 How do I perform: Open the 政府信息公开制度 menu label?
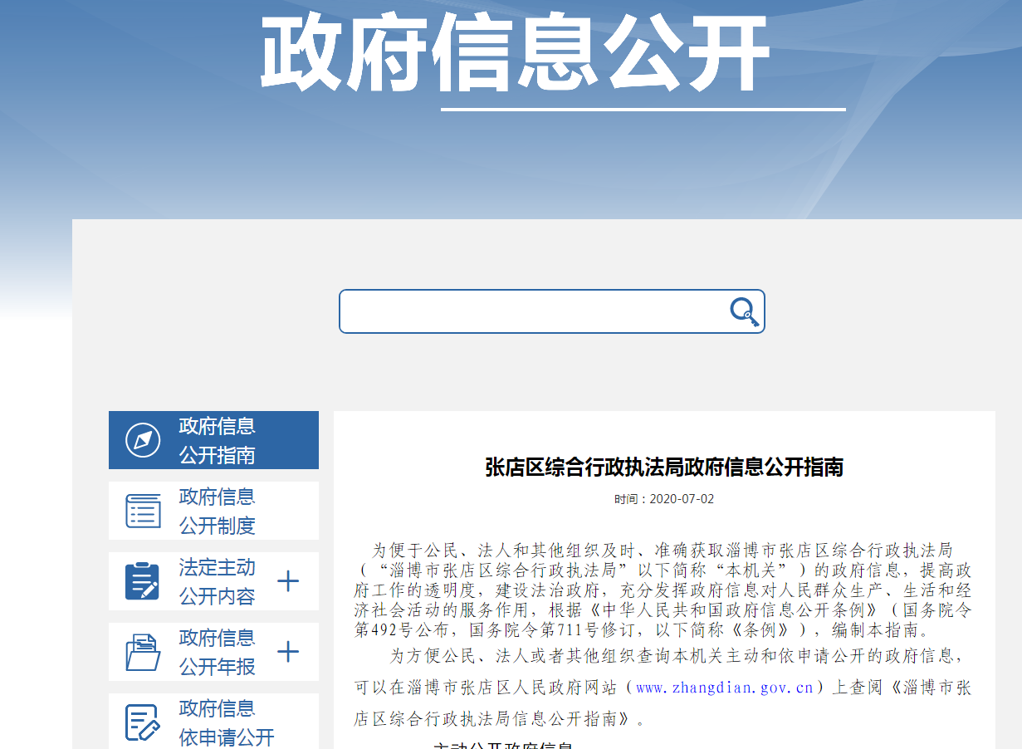217,512
